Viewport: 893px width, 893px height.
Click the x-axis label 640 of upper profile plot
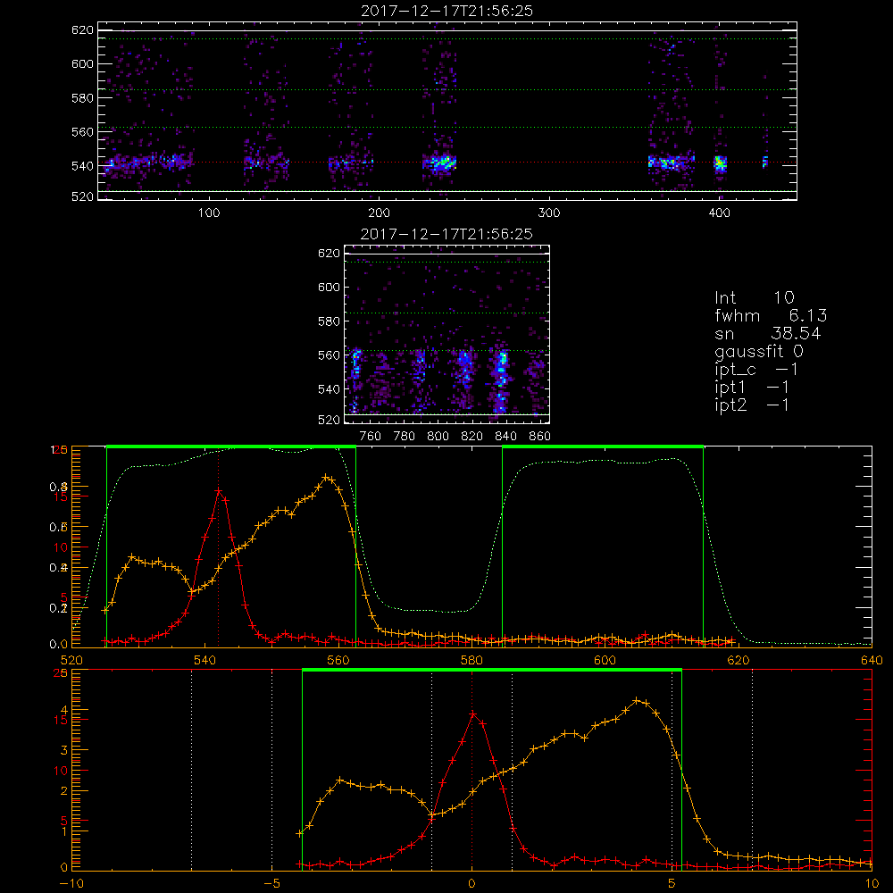tap(872, 660)
